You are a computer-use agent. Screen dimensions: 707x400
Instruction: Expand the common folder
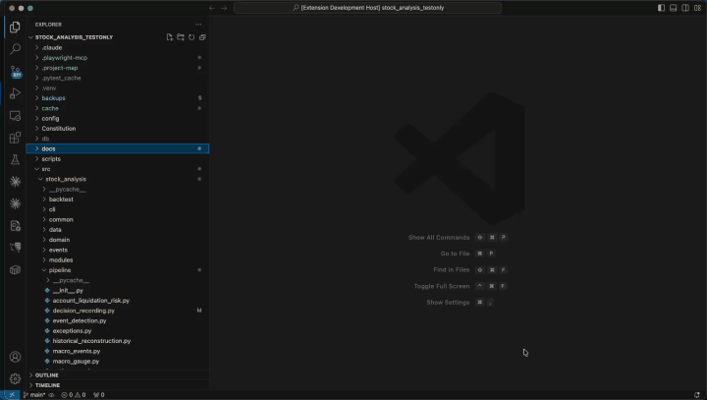point(117,219)
